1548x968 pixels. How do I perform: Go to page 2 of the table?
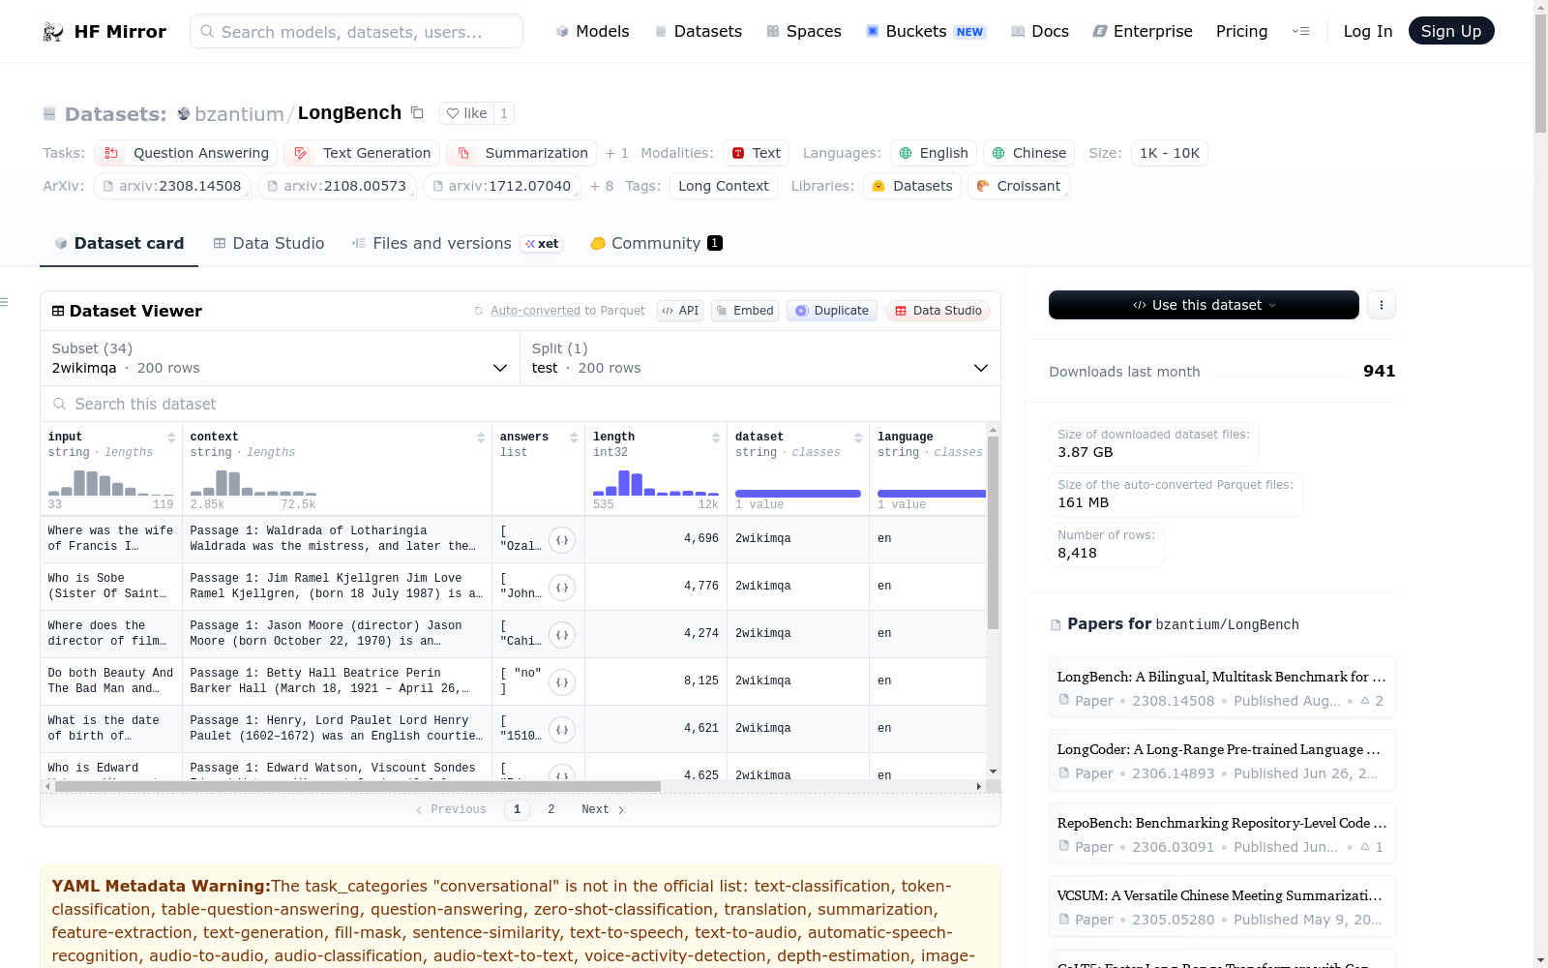click(551, 809)
